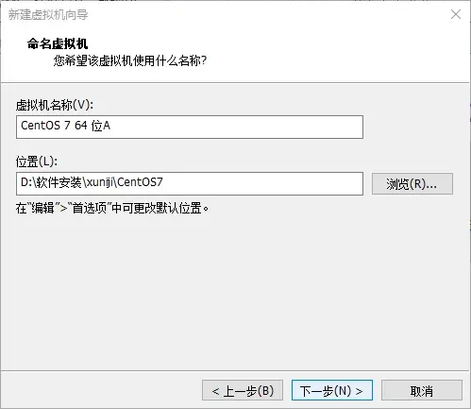Viewport: 471px width, 409px height.
Task: Close the 新建虚拟机向导 dialog
Action: pos(456,14)
